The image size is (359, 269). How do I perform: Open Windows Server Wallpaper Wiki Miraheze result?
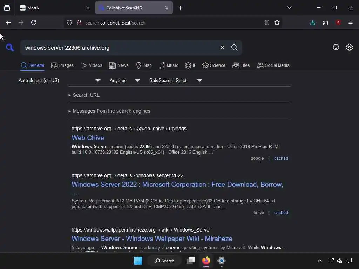point(152,239)
